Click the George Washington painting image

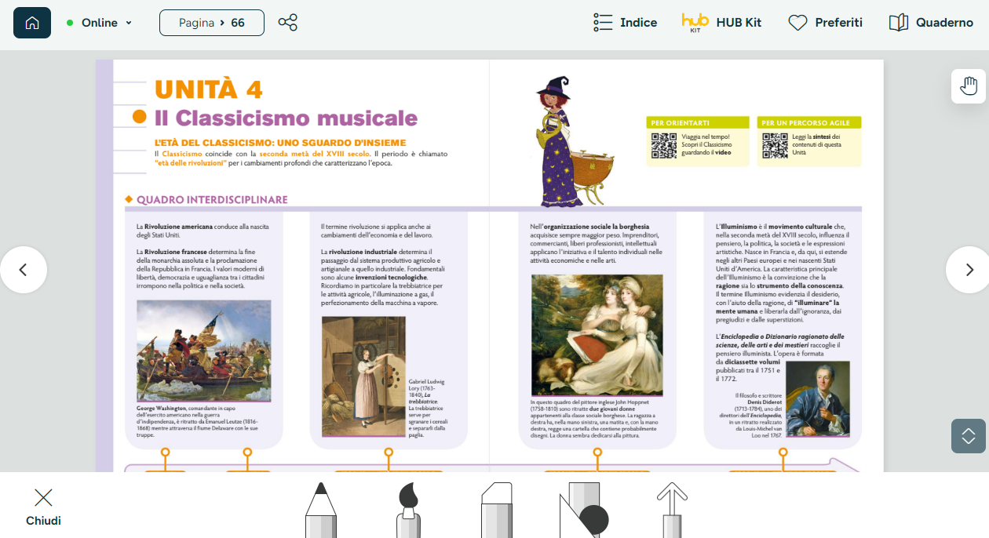point(204,351)
